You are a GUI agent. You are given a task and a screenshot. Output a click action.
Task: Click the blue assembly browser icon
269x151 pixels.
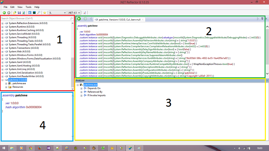[30, 13]
